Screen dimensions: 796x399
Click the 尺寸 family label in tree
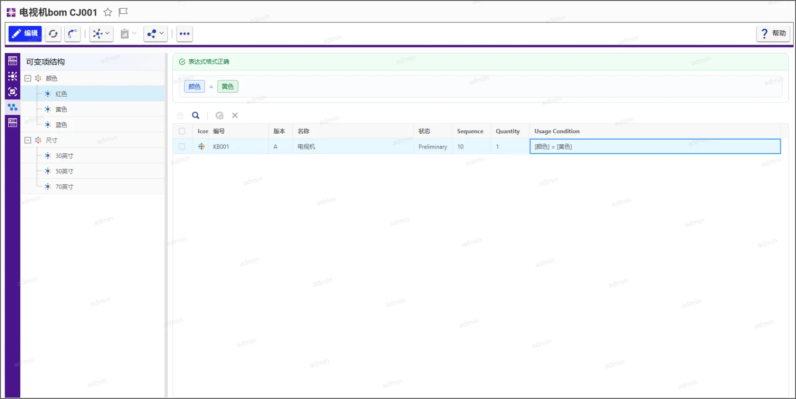pos(51,140)
